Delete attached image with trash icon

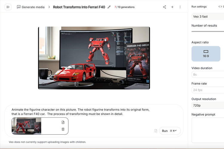point(63,129)
